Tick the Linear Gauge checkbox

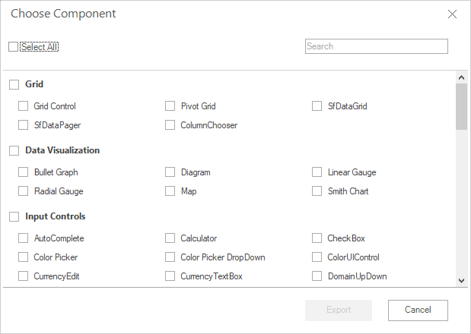[x=317, y=172]
